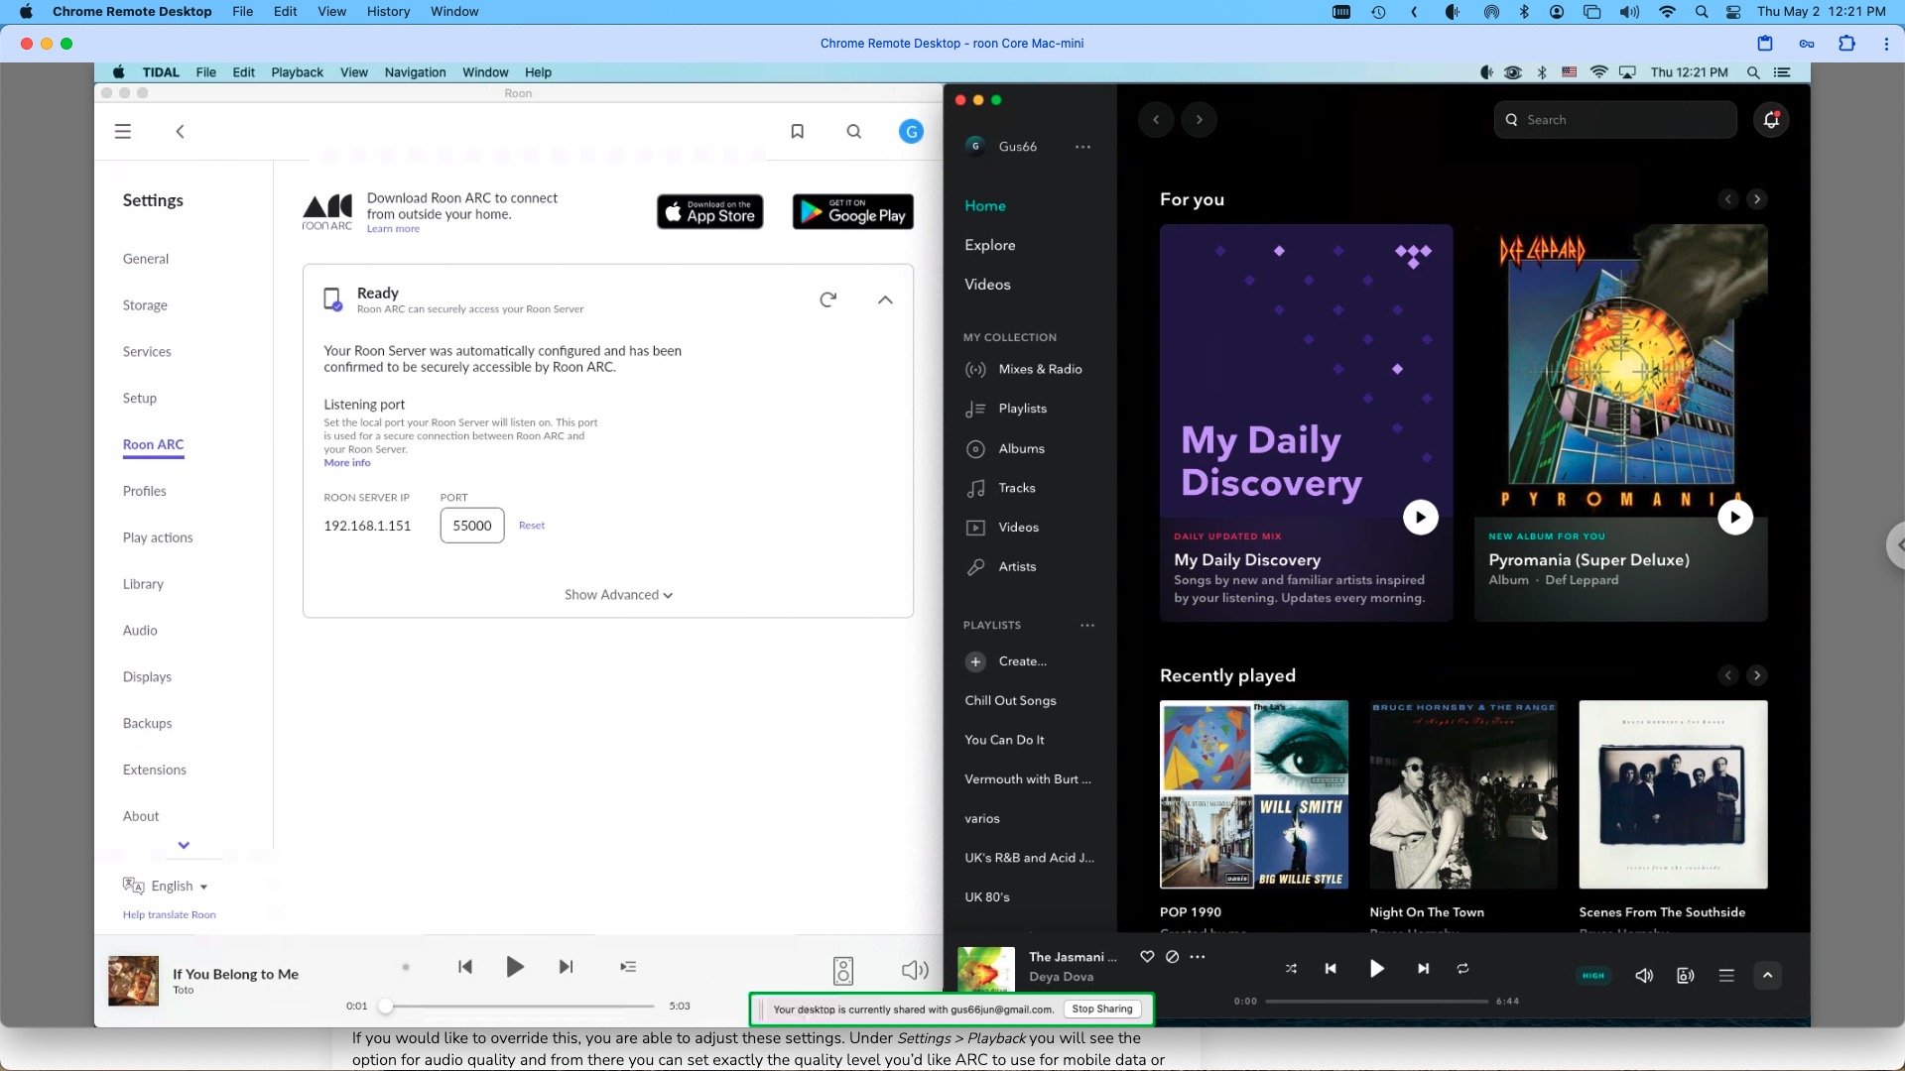The width and height of the screenshot is (1905, 1071).
Task: Open General settings tab
Action: 146,259
